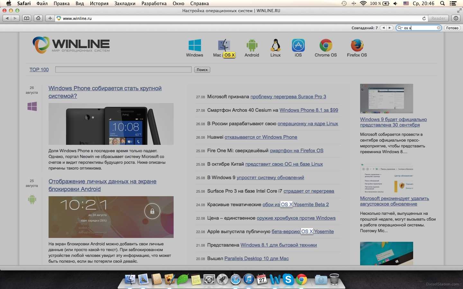
Task: Click the Safari home button
Action: 38,18
